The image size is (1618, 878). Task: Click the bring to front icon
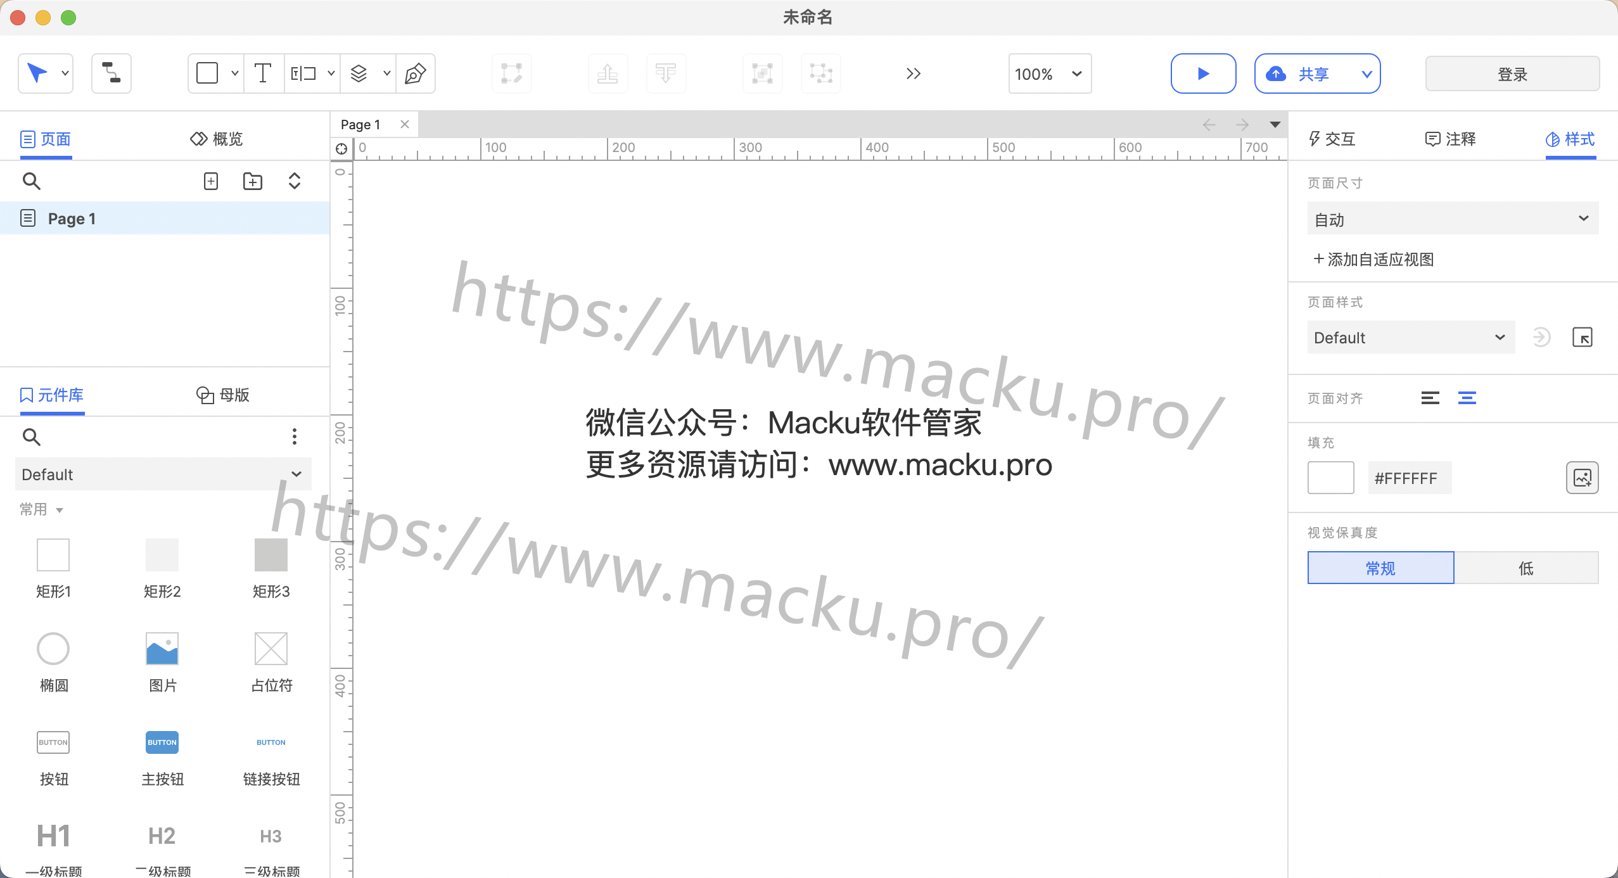[x=608, y=73]
